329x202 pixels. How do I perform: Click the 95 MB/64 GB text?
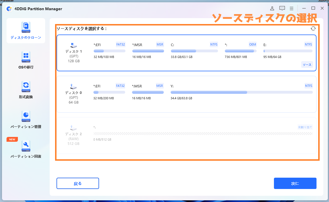[x=272, y=57]
